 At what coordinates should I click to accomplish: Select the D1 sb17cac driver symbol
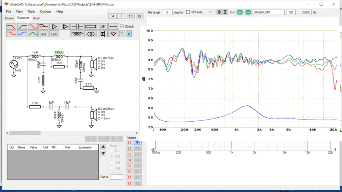94,64
